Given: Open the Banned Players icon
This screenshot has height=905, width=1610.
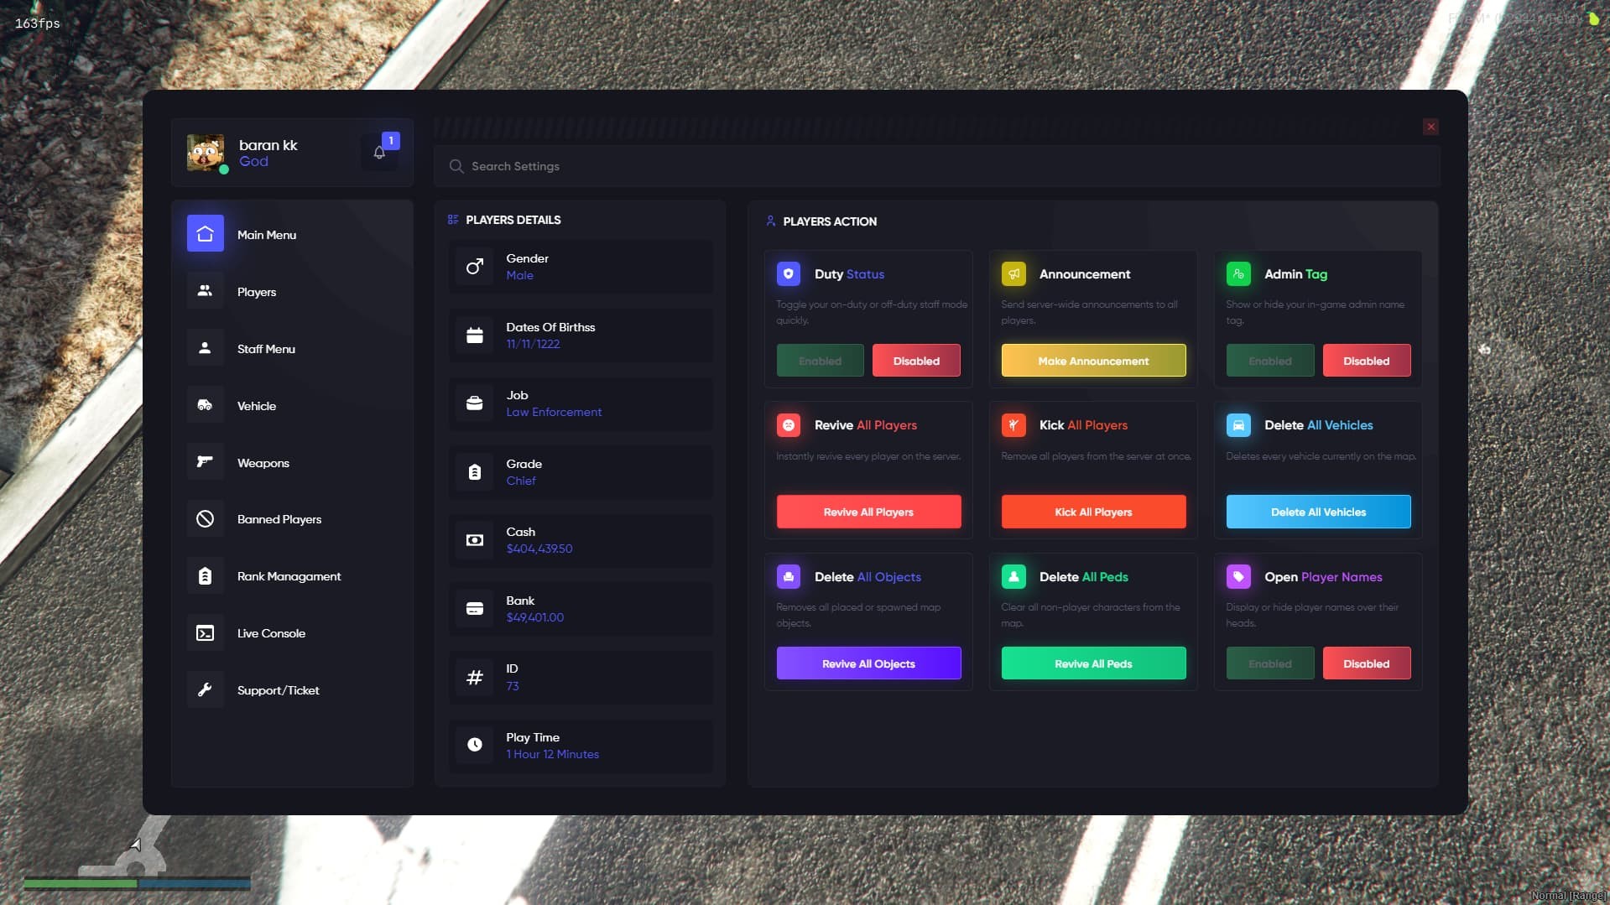Looking at the screenshot, I should point(205,519).
